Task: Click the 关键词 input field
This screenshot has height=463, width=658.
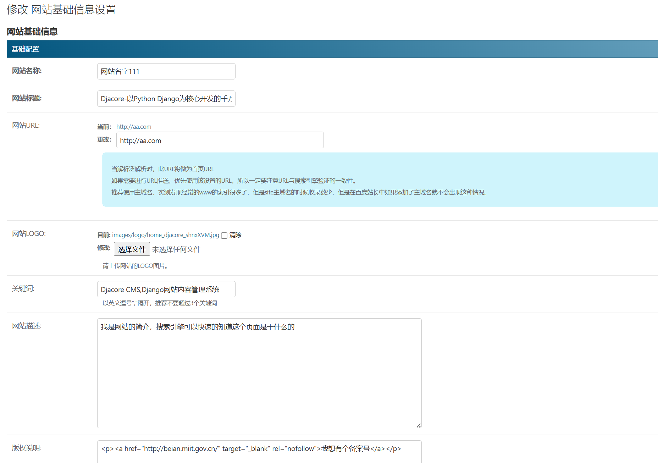Action: [x=166, y=289]
